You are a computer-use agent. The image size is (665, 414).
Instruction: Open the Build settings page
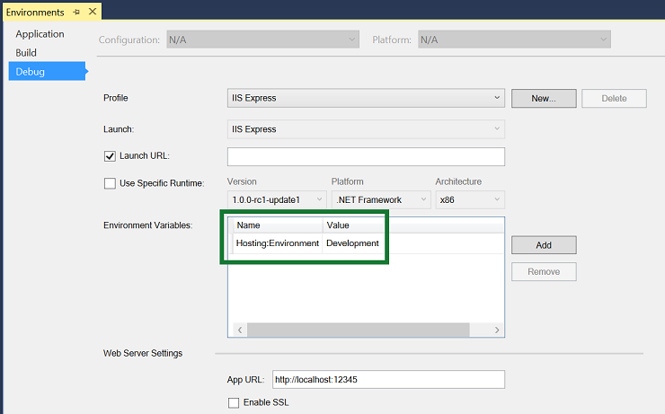click(26, 53)
